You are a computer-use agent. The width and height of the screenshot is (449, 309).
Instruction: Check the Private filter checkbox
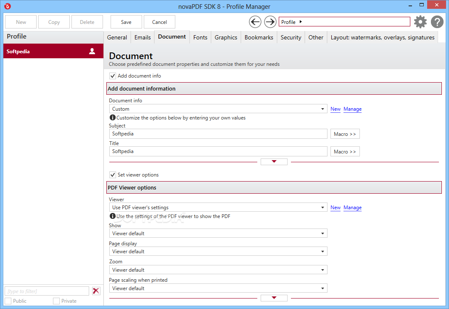pyautogui.click(x=56, y=301)
